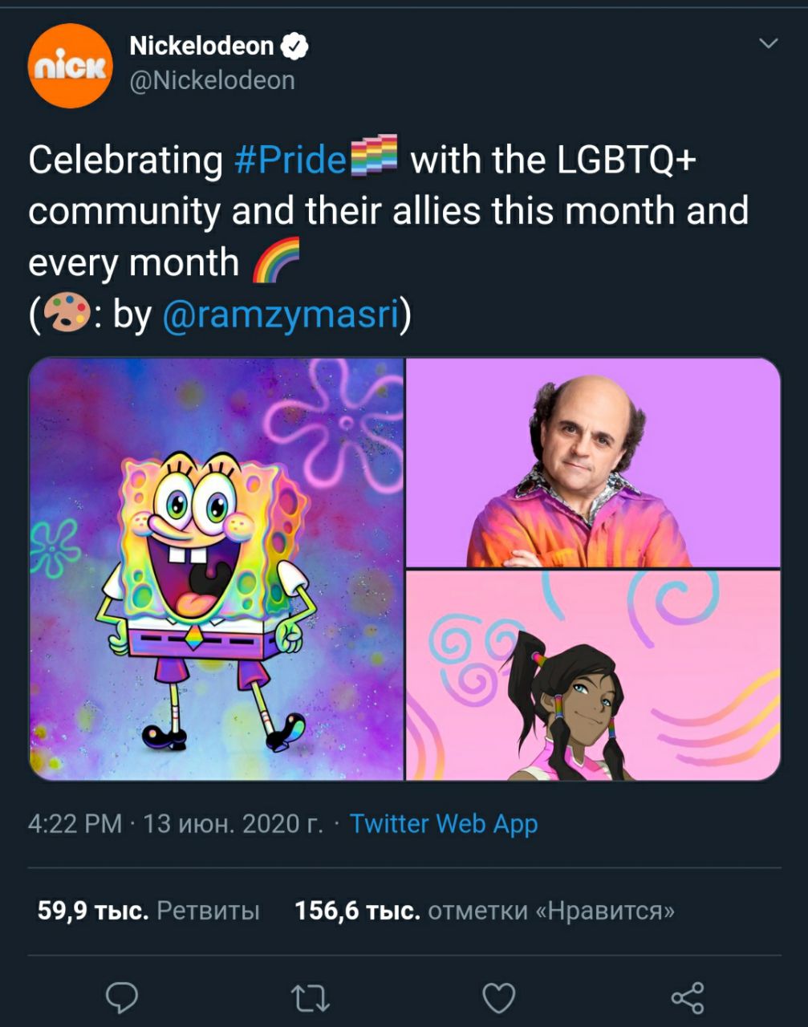The height and width of the screenshot is (1027, 808).
Task: Click the reply speech bubble icon
Action: coord(122,998)
